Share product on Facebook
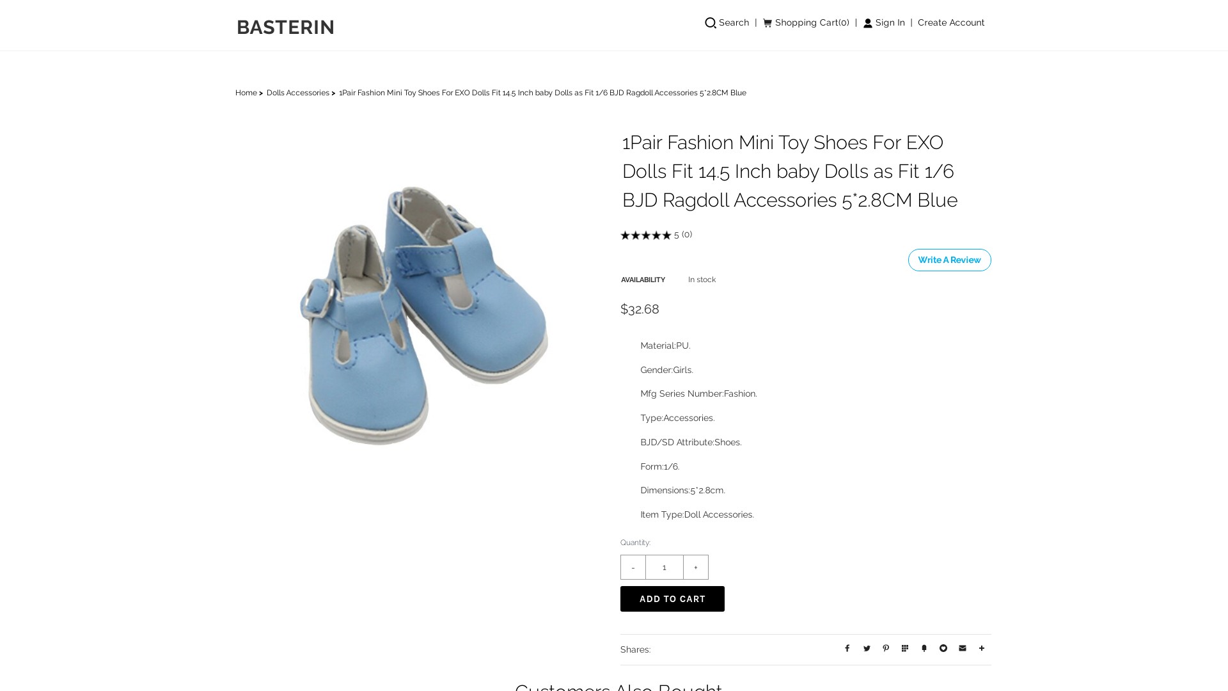1228x691 pixels. click(847, 649)
